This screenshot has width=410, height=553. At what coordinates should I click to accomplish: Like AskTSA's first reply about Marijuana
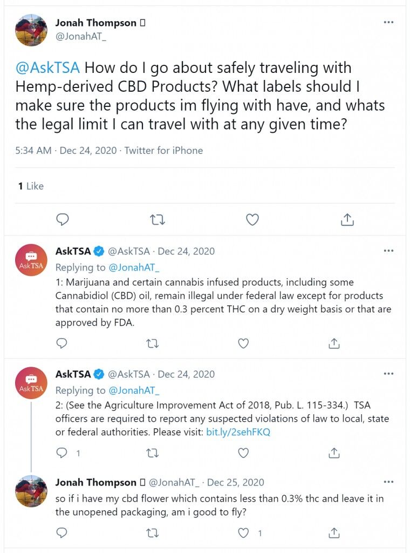243,343
